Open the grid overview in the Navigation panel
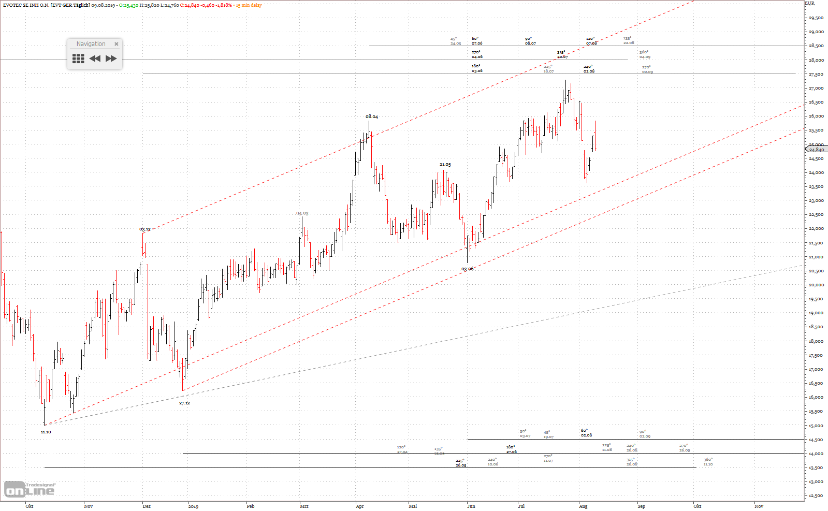Viewport: 828px width, 511px height. [78, 59]
